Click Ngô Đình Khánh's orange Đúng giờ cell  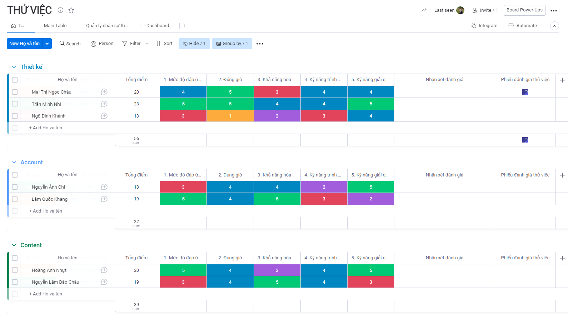click(x=230, y=116)
